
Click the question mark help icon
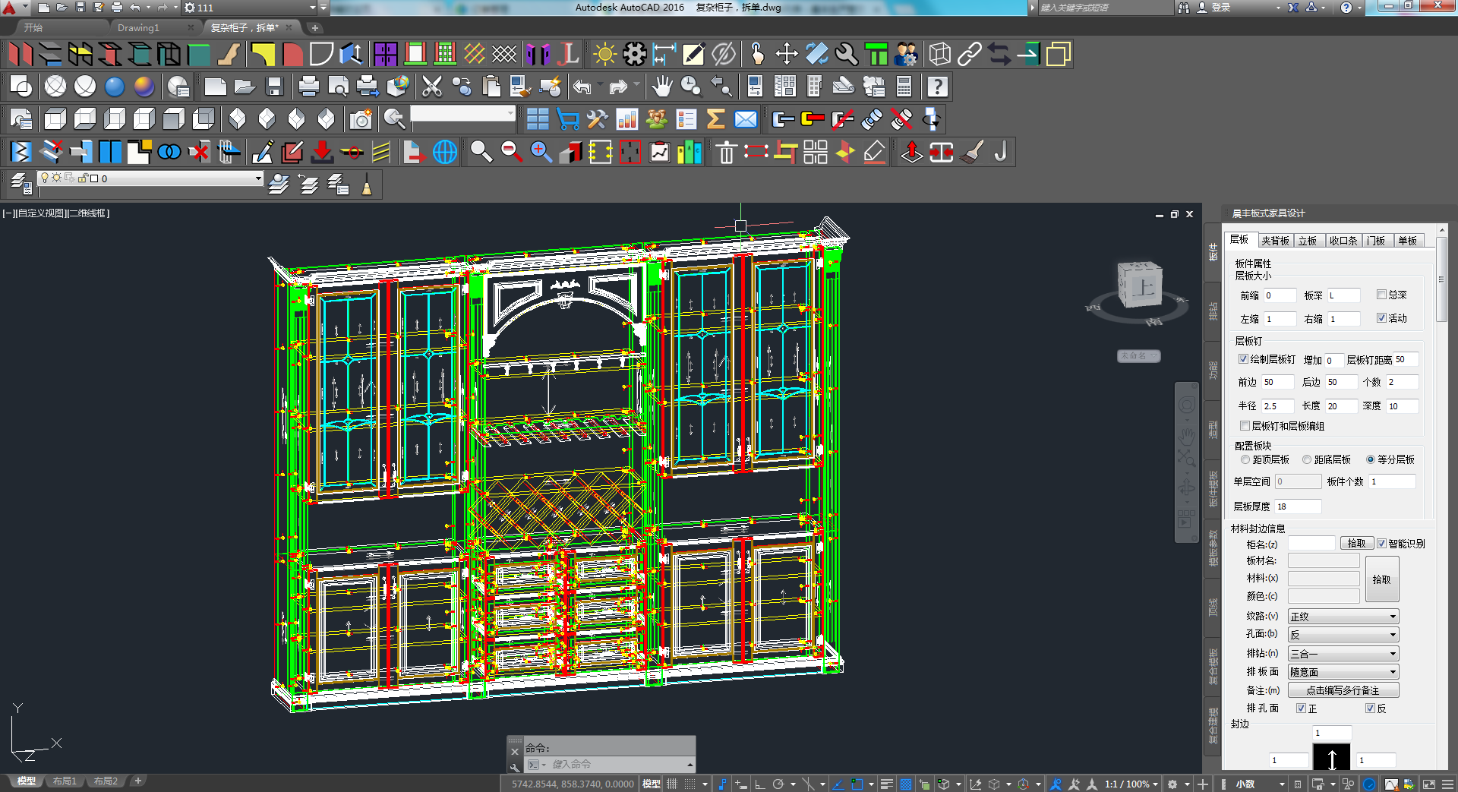tap(938, 87)
